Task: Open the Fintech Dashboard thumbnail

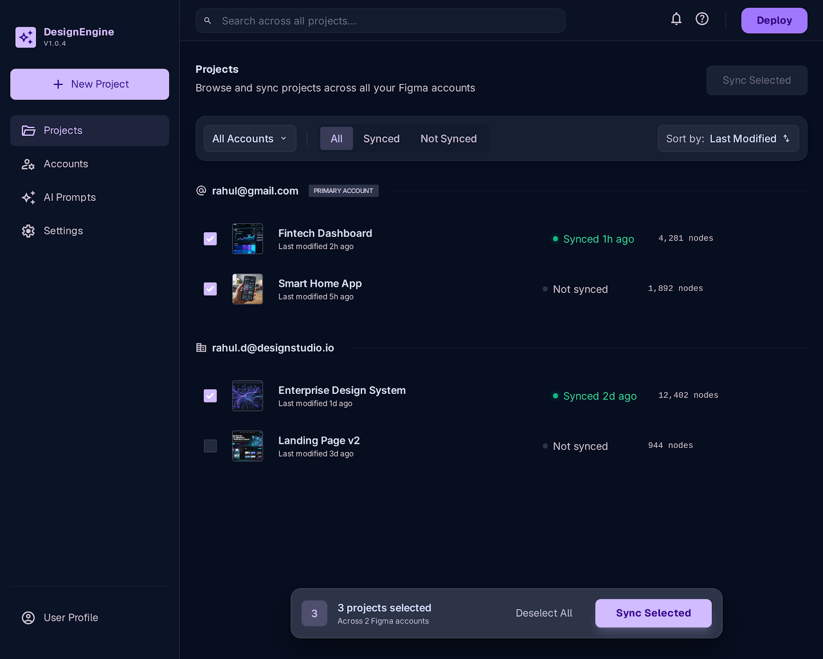Action: [x=247, y=239]
